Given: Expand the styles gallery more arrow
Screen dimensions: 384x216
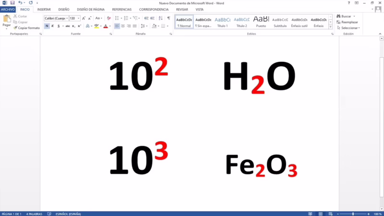Looking at the screenshot, I should point(330,27).
